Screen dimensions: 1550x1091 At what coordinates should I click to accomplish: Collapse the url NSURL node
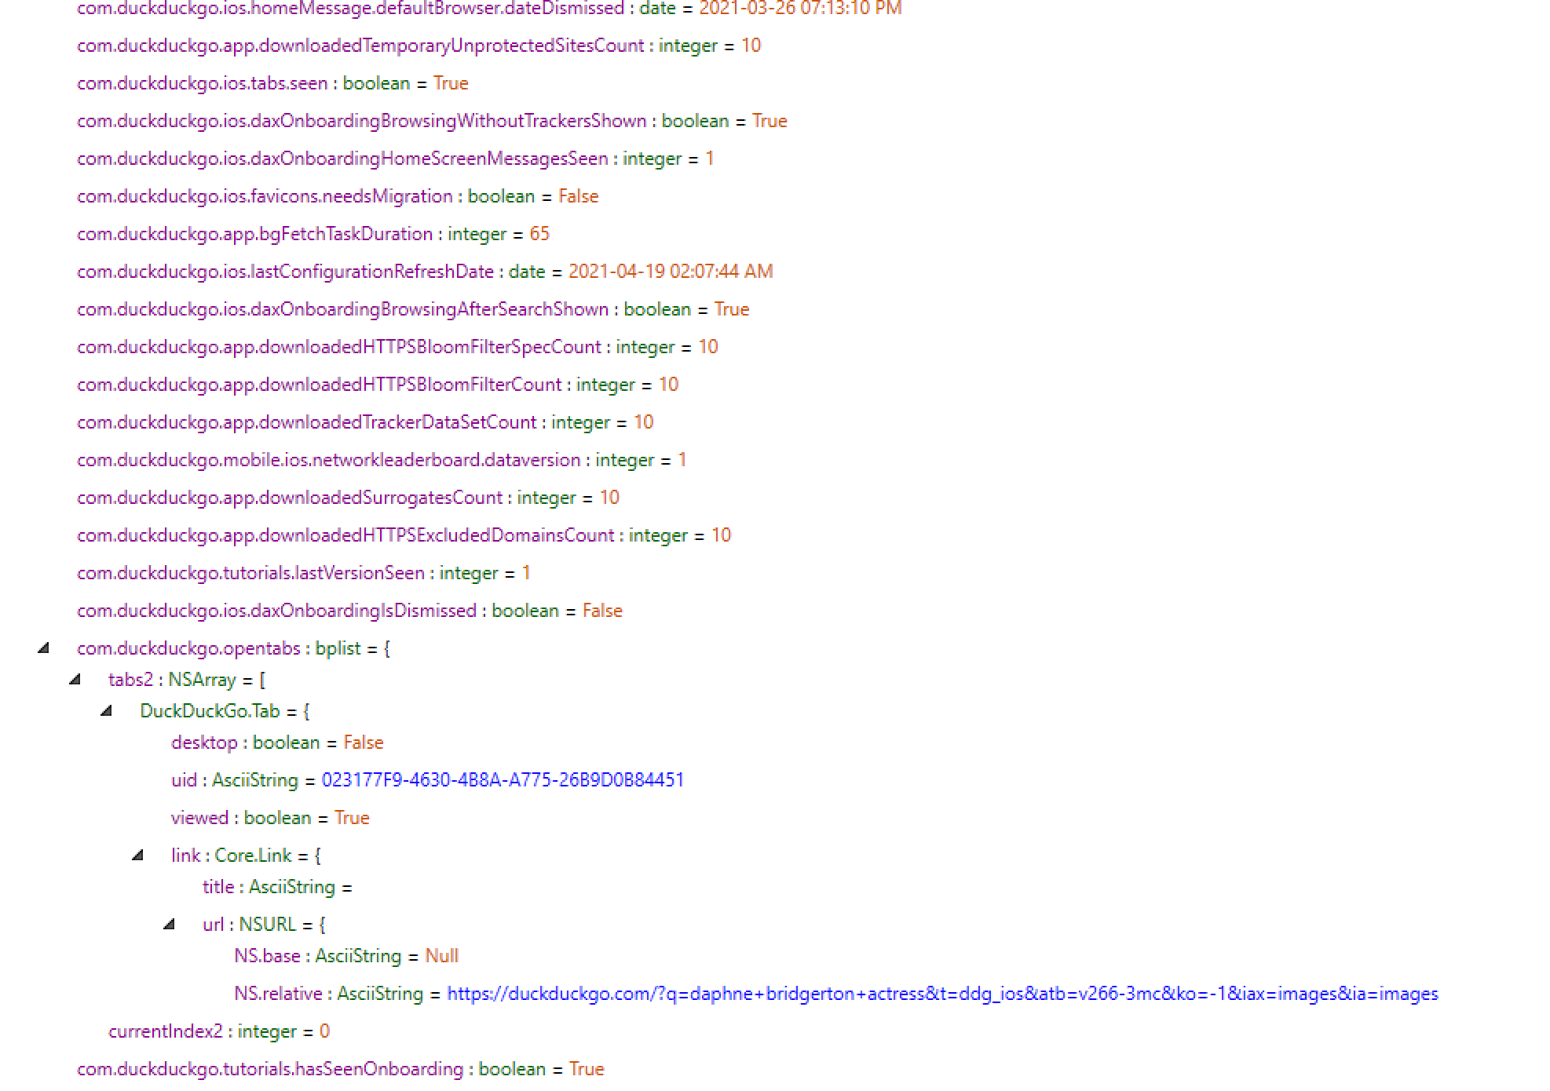(x=170, y=925)
